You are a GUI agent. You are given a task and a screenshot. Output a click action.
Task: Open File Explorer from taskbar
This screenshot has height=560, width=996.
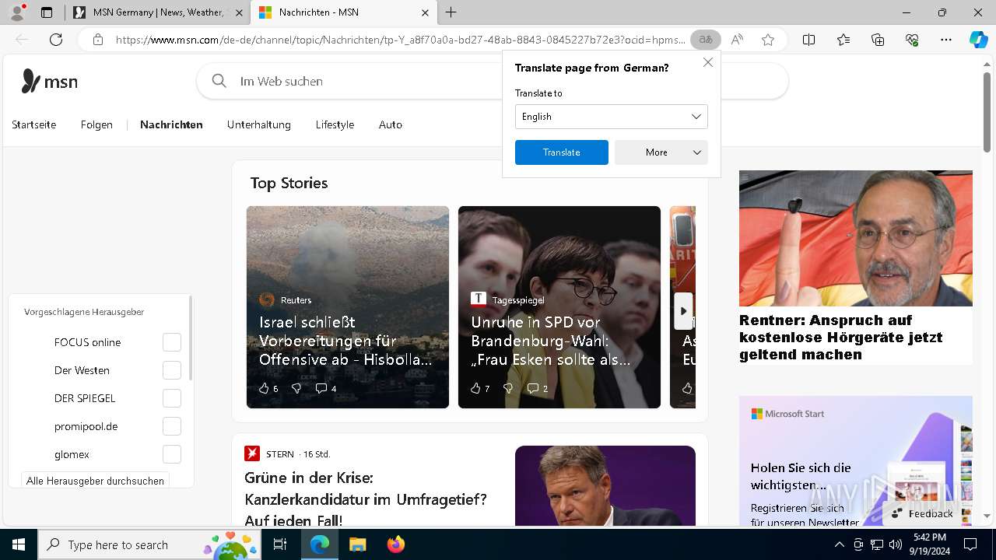click(357, 544)
